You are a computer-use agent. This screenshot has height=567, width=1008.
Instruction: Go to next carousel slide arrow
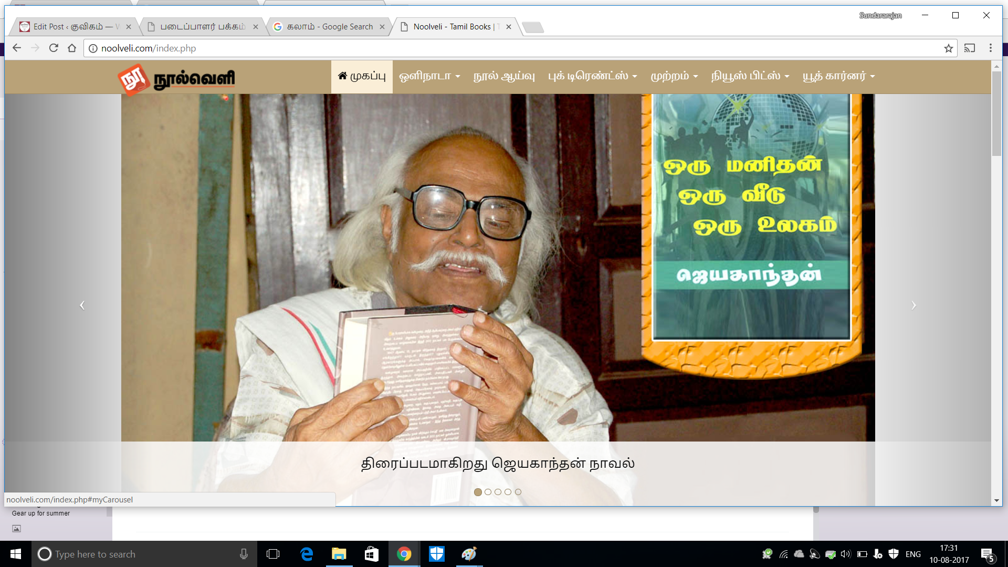(913, 305)
